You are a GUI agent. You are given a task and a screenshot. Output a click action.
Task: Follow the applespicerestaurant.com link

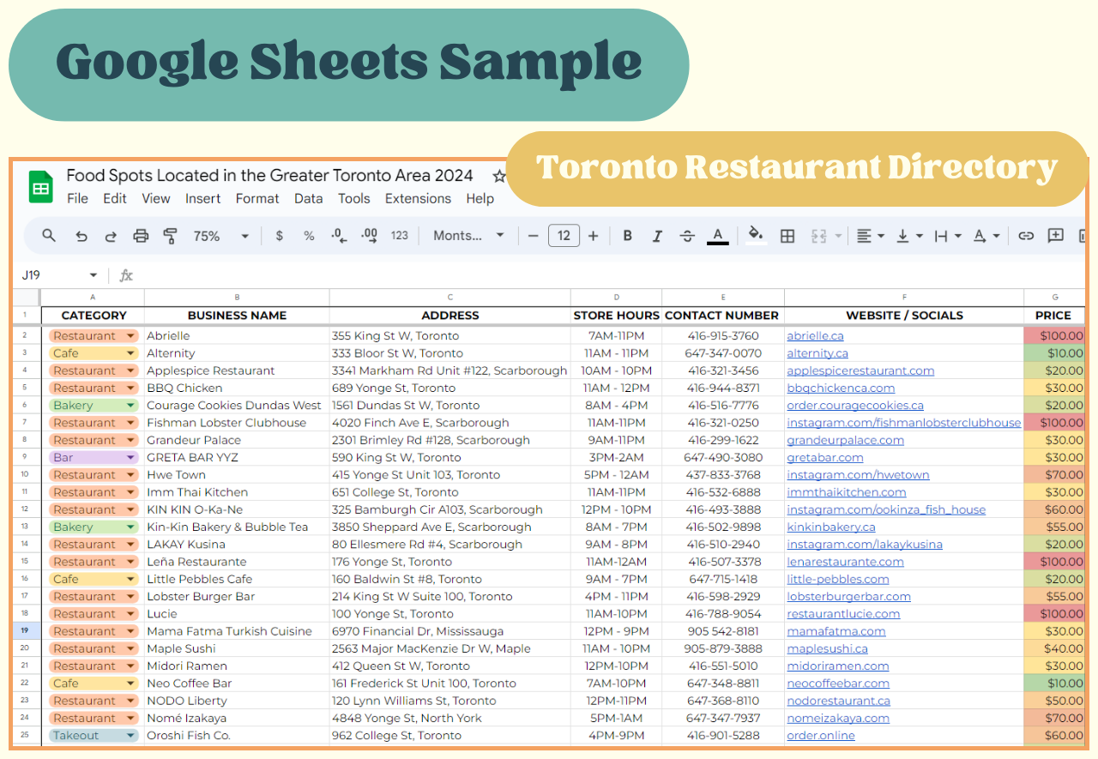861,370
